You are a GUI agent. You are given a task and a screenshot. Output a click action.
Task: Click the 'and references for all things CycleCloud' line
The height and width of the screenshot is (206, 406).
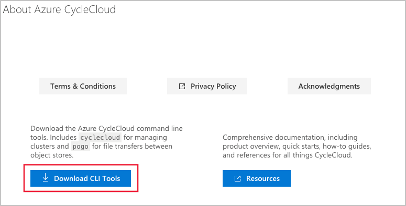288,155
